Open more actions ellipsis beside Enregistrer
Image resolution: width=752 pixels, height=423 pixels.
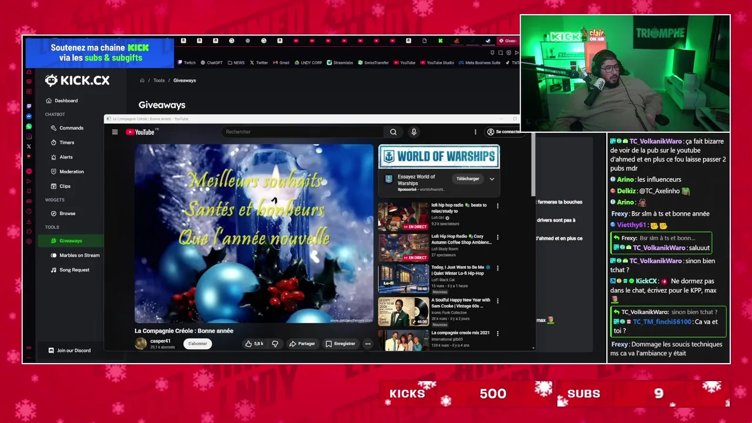pos(368,344)
